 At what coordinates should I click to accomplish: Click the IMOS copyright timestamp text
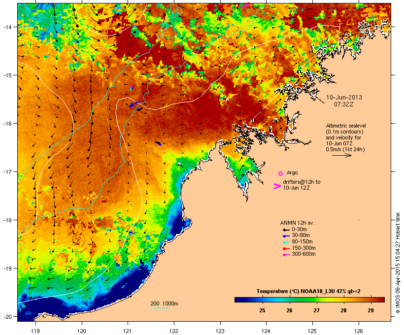point(398,263)
